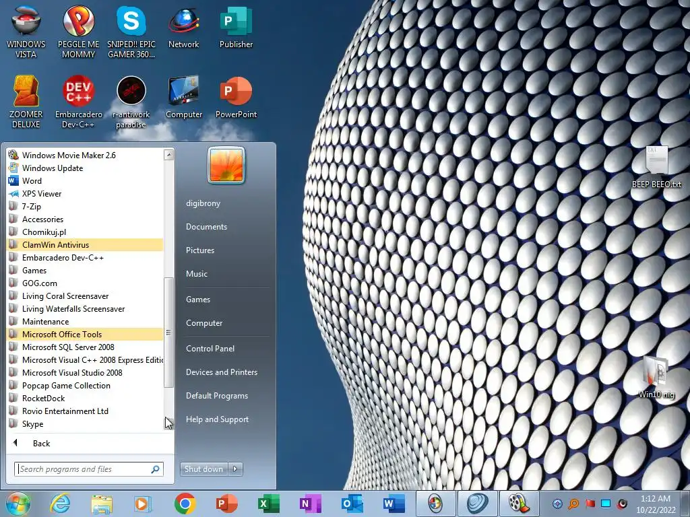This screenshot has width=690, height=517.
Task: Open the Network desktop icon
Action: coord(183,27)
